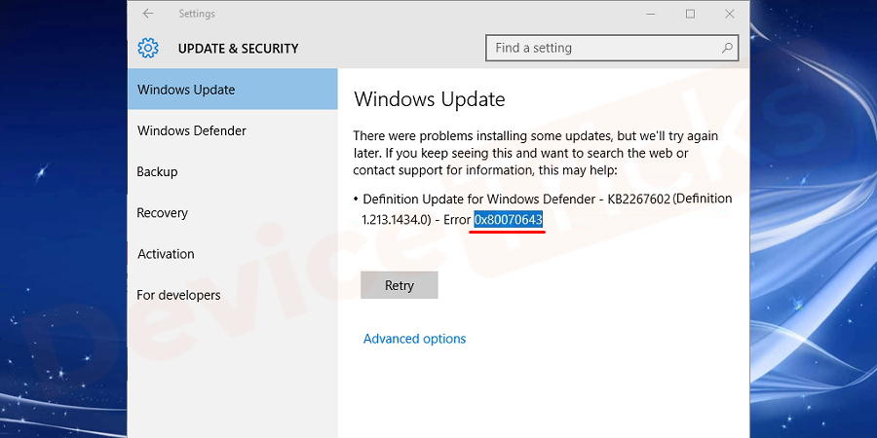Click the magnifier icon in search box
Viewport: 877px width, 438px height.
[x=727, y=48]
